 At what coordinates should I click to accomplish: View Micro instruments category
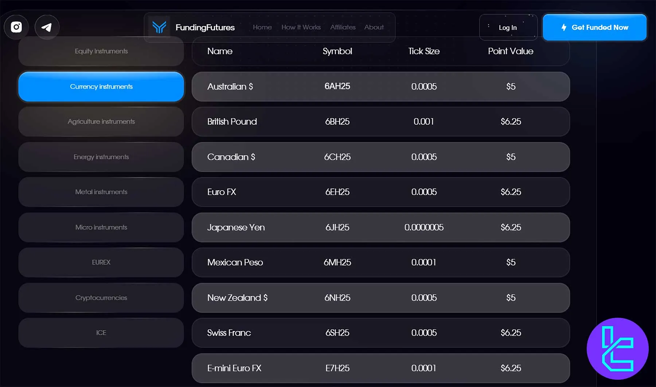point(101,227)
